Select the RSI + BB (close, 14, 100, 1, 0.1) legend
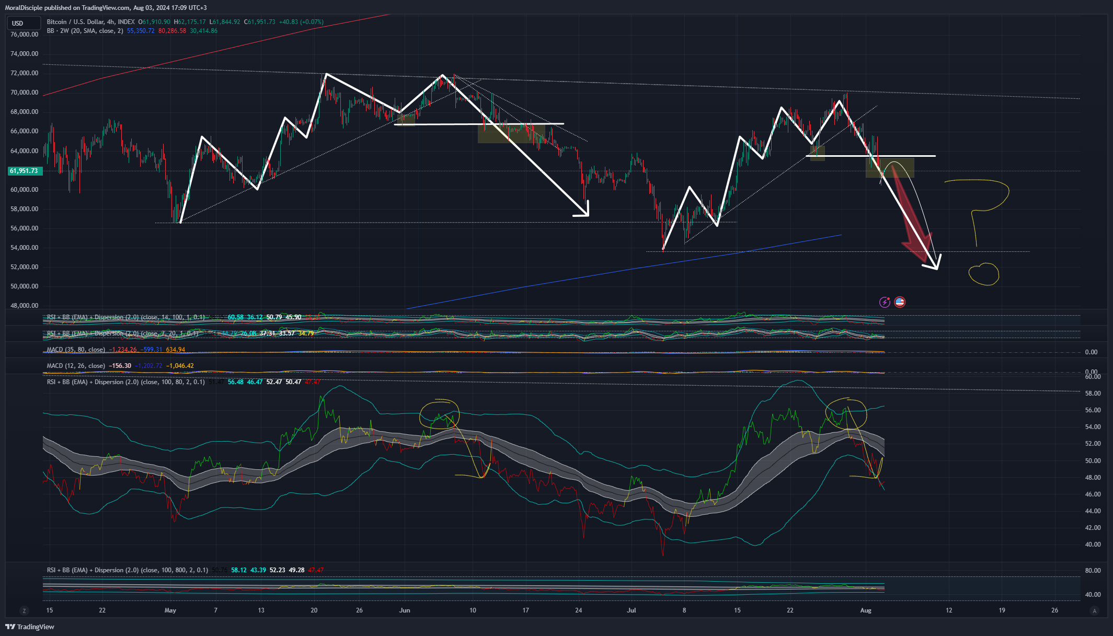Viewport: 1113px width, 636px height. click(x=126, y=317)
